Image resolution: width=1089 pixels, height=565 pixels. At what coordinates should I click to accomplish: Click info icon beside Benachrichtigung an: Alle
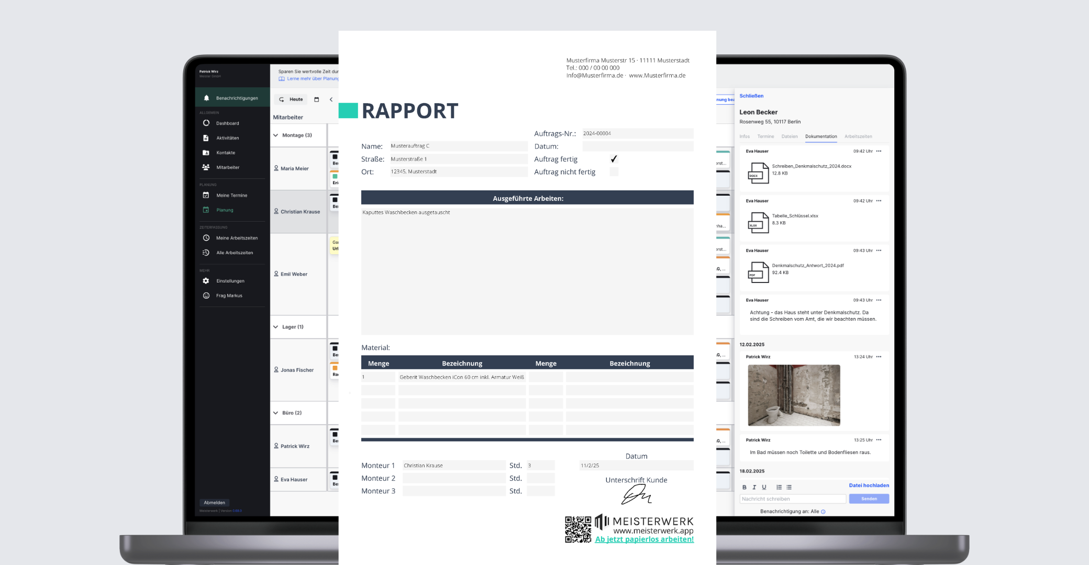tap(823, 512)
